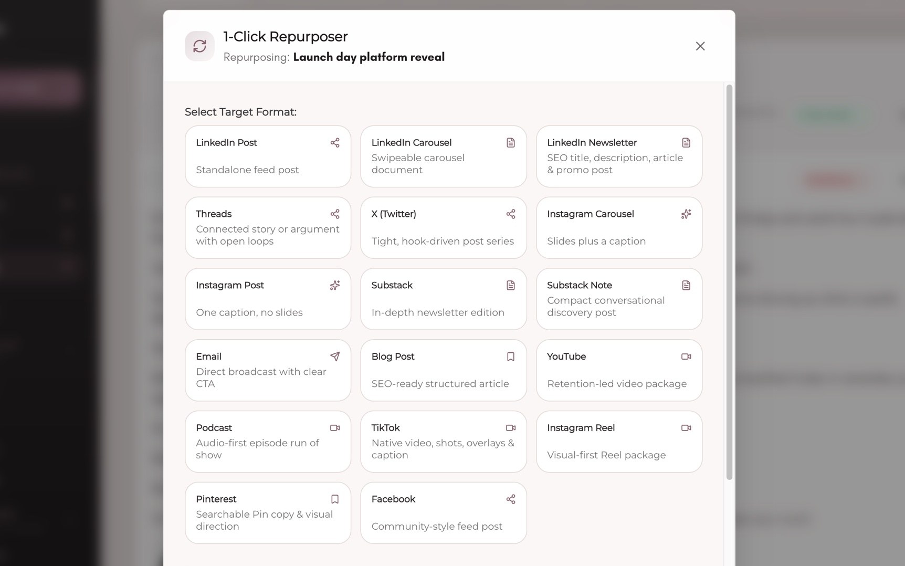Screen dimensions: 905x566
Task: Click the video camera icon on TikTok card
Action: click(511, 428)
